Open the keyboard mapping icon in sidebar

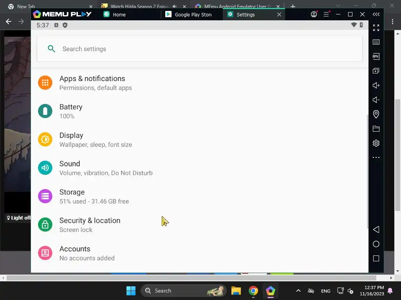(376, 42)
